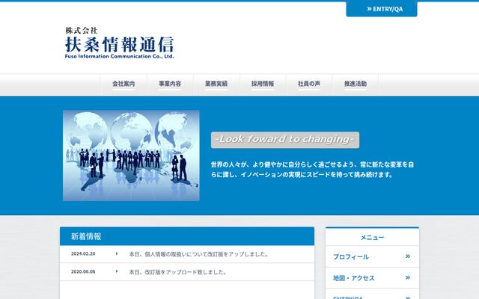The image size is (479, 299).
Task: Open 地図・アクセス in the side menu
Action: pos(373,278)
